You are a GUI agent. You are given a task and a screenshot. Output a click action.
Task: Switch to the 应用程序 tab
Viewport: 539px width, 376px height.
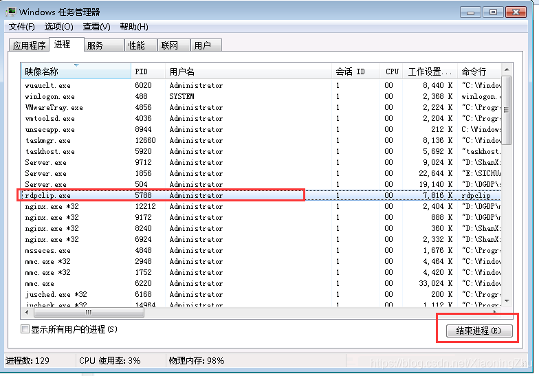pos(29,45)
